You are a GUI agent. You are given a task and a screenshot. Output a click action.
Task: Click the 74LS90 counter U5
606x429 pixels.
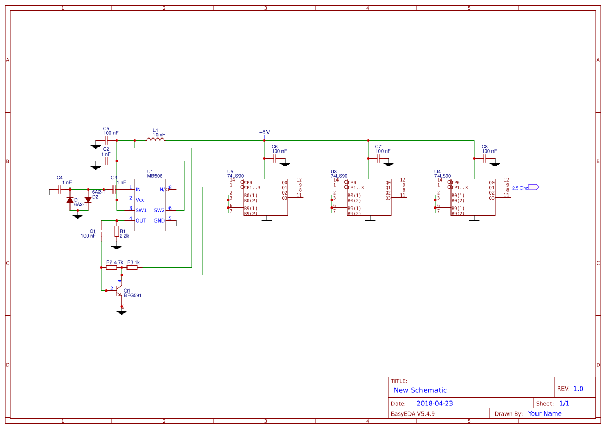[264, 197]
